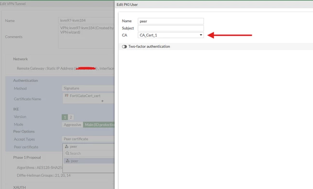Click the Edit PKI User title
Image resolution: width=313 pixels, height=189 pixels.
[x=127, y=5]
